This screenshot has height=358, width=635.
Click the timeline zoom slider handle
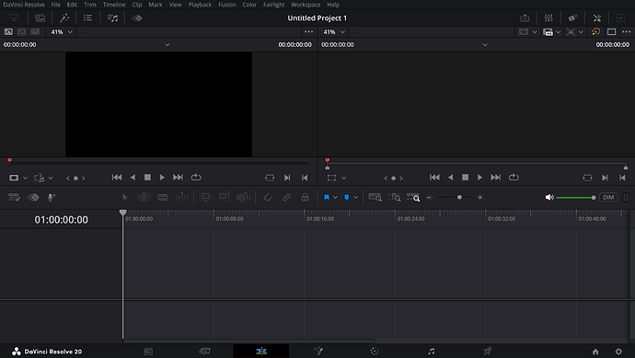[x=459, y=197]
